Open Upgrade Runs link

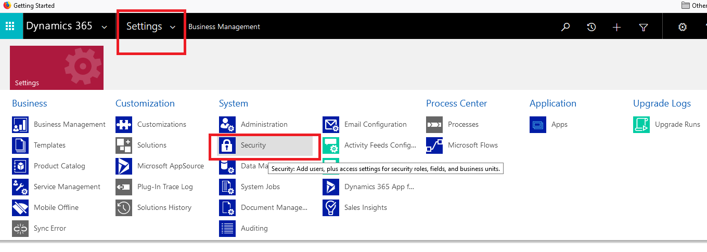click(677, 125)
